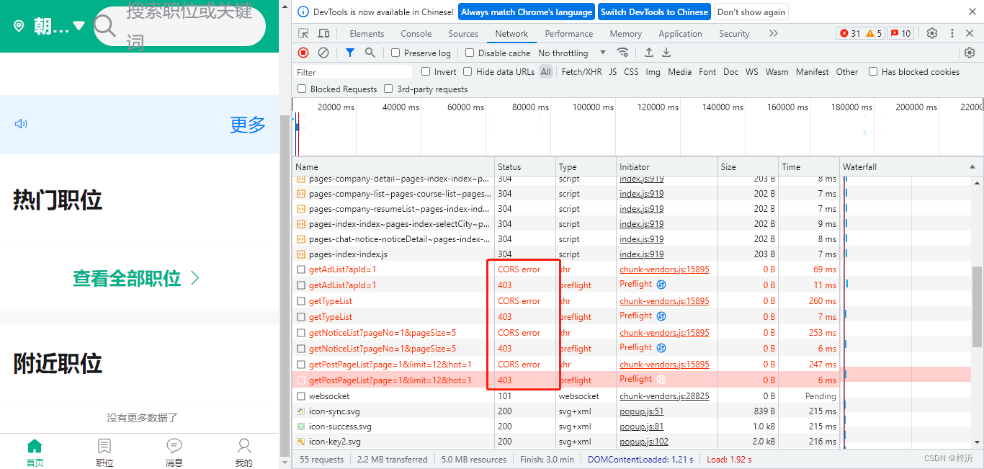This screenshot has height=469, width=984.
Task: Filter requests by Fetch/XHR type
Action: (581, 71)
